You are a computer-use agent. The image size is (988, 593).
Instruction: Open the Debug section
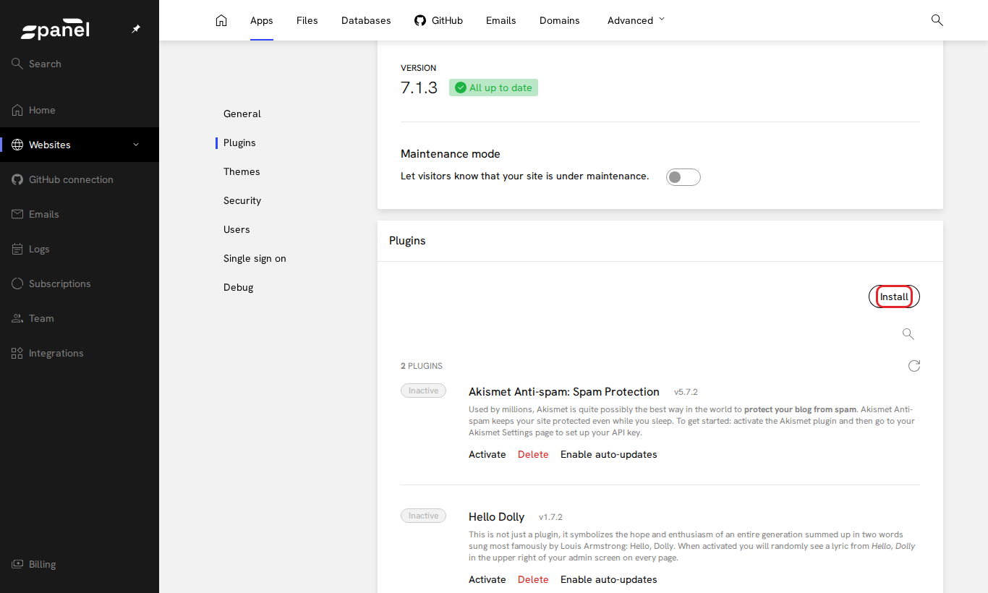(x=239, y=287)
